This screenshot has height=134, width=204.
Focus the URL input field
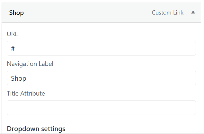coord(101,48)
